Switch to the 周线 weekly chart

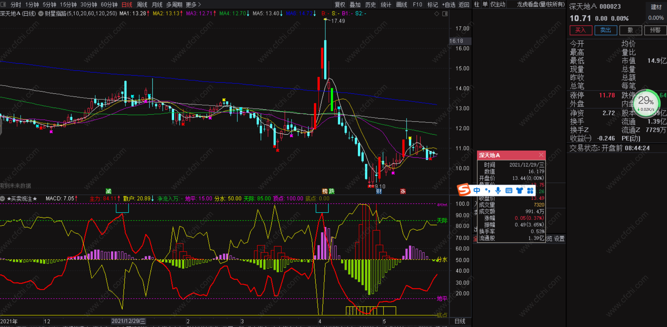coord(142,5)
